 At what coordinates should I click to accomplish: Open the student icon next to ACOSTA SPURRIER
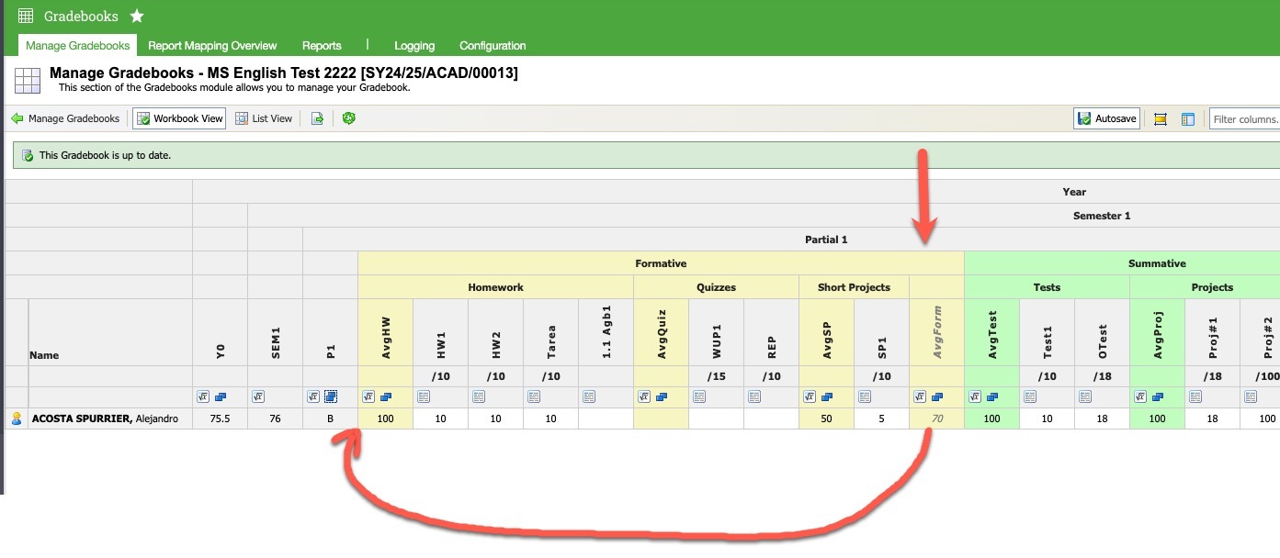click(16, 418)
